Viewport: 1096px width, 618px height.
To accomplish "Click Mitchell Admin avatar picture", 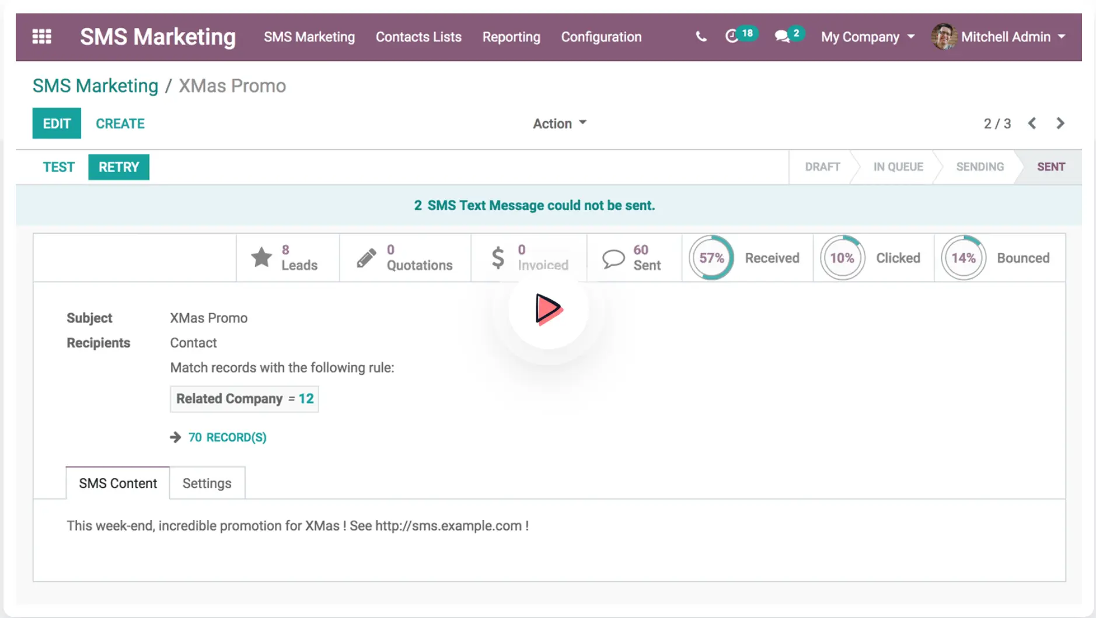I will (944, 37).
